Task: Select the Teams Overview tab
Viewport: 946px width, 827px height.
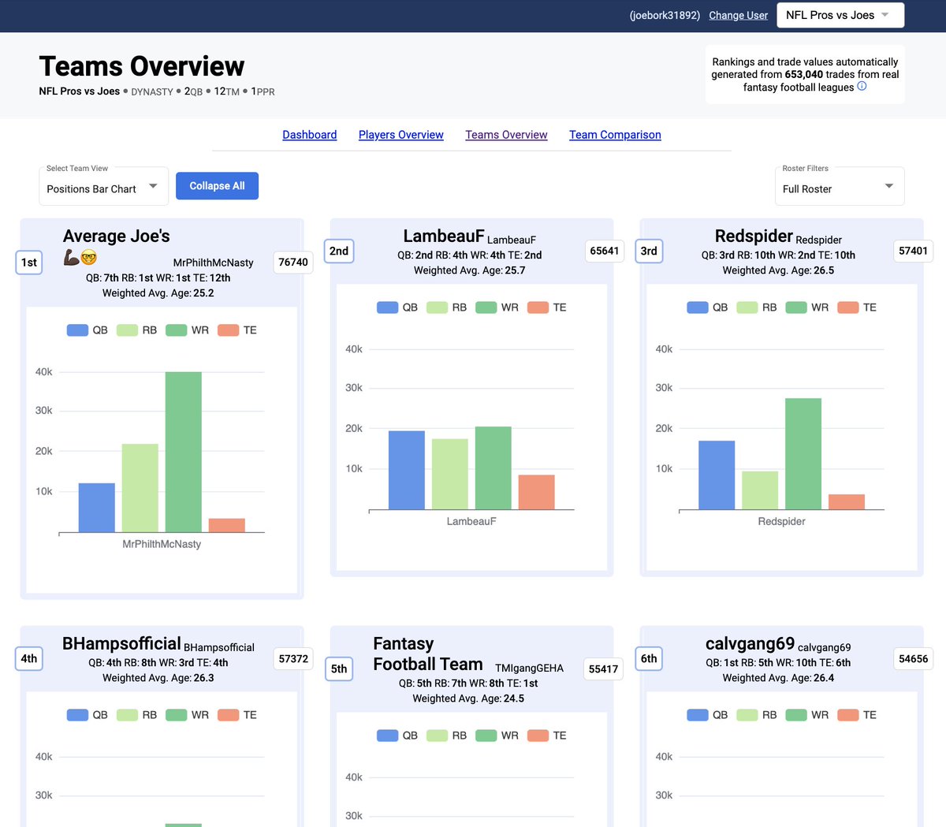Action: click(506, 135)
